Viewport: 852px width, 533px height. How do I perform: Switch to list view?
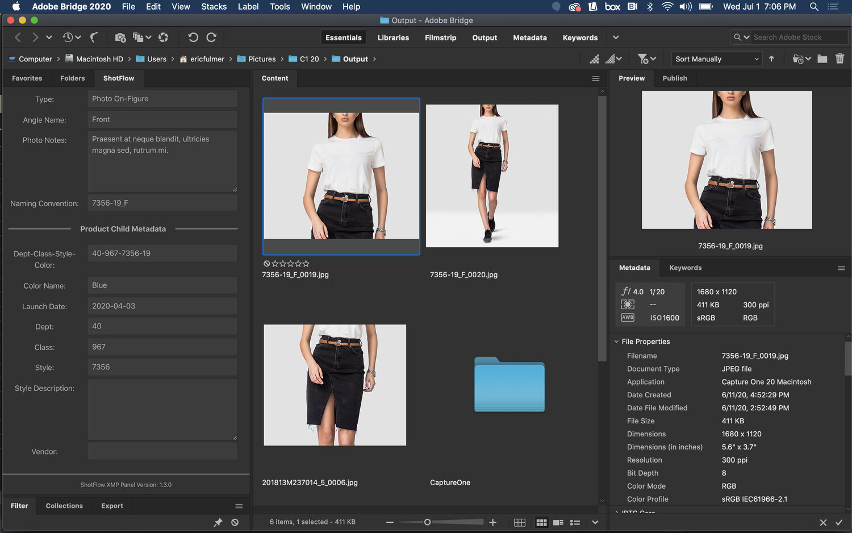(x=575, y=522)
